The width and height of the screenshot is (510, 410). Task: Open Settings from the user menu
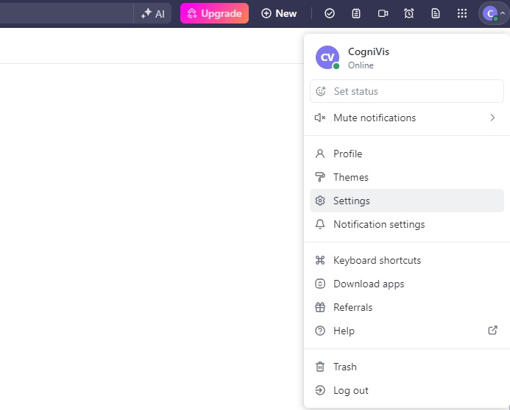point(351,201)
